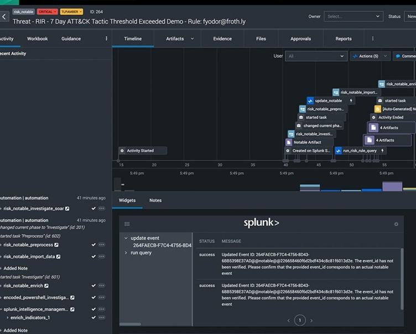Open the three-dot menu beside Guidance tab
416x334 pixels.
106,39
